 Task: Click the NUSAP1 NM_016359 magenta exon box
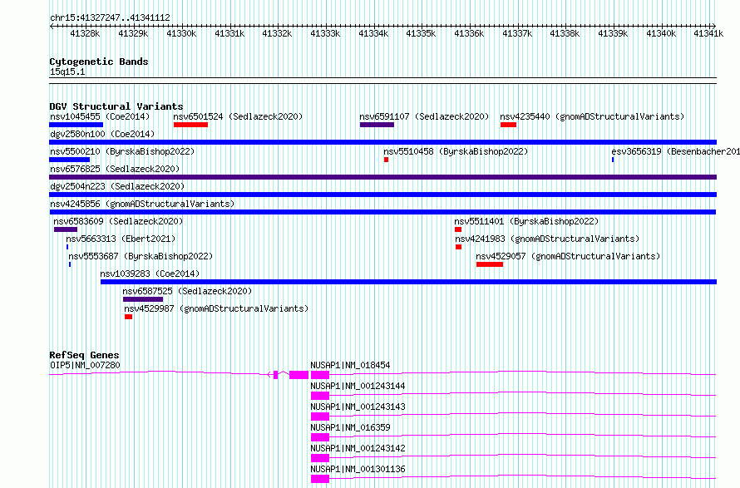click(320, 437)
